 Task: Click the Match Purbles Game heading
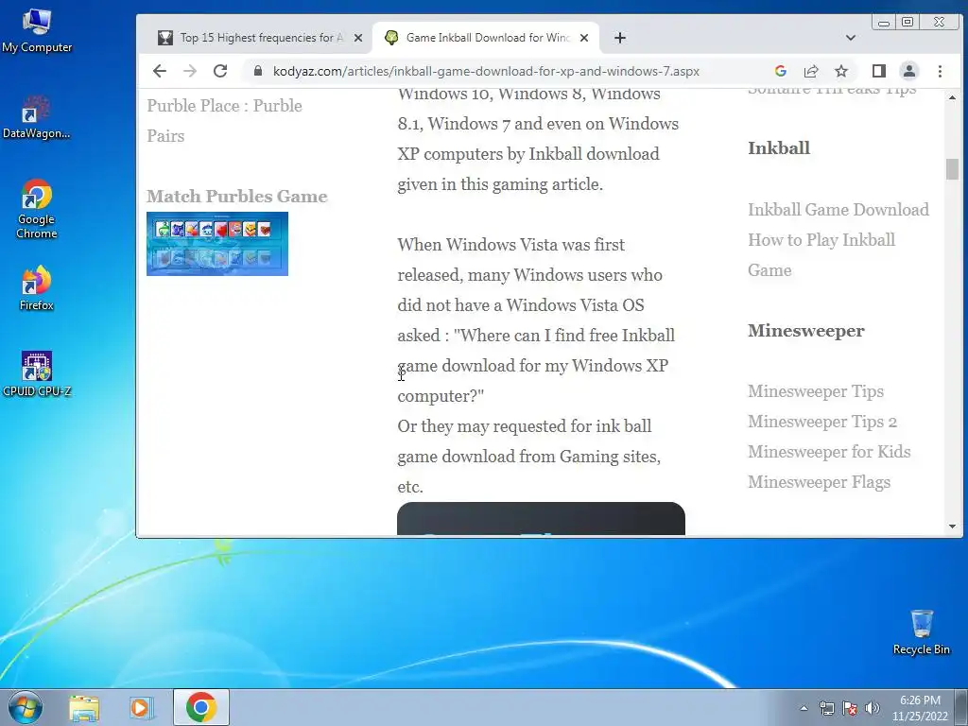click(x=237, y=196)
